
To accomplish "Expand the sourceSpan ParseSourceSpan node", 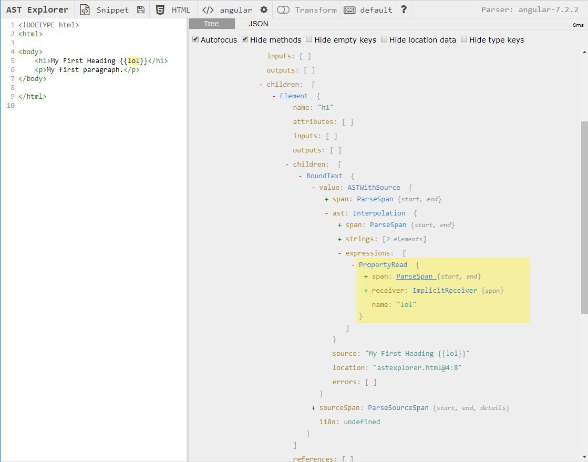I will 314,408.
